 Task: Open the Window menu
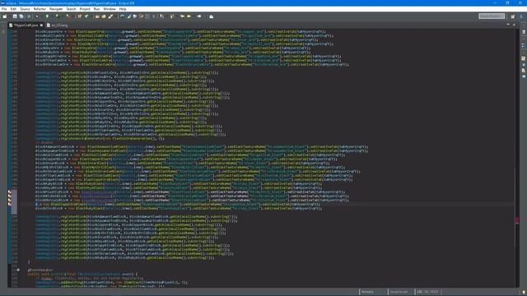pyautogui.click(x=110, y=9)
